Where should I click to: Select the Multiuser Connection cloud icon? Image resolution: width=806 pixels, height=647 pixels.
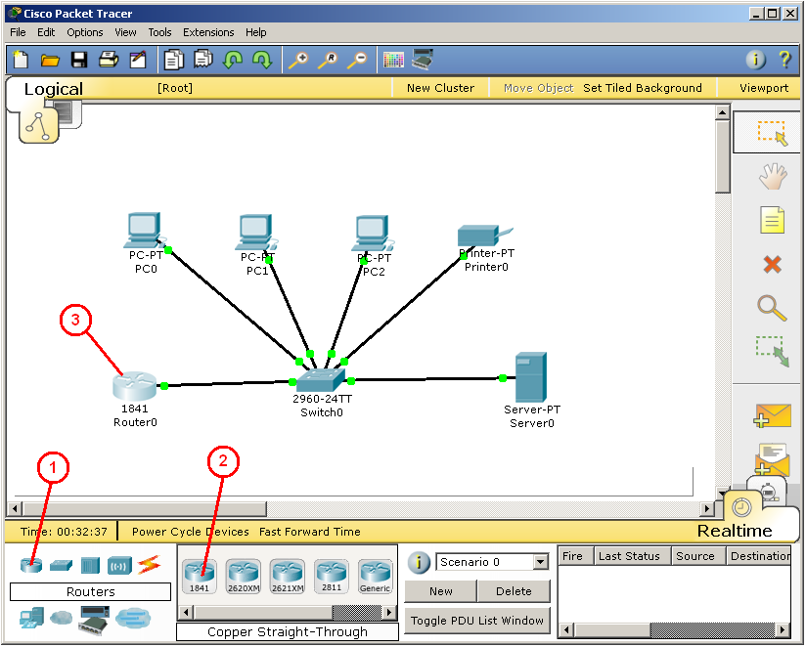point(133,618)
